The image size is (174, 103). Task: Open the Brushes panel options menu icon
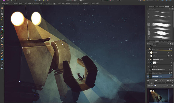(173, 7)
